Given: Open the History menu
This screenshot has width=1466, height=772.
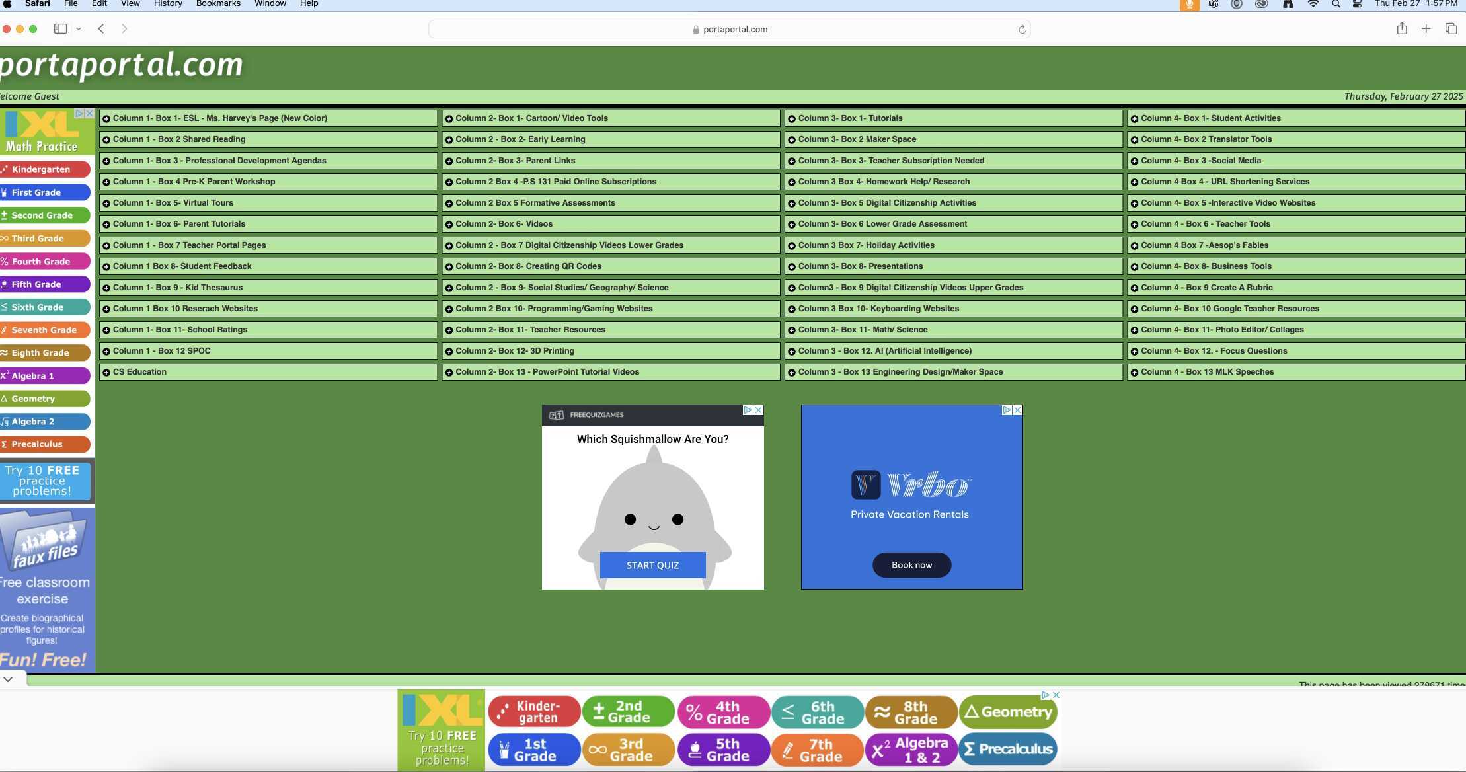Looking at the screenshot, I should [168, 4].
